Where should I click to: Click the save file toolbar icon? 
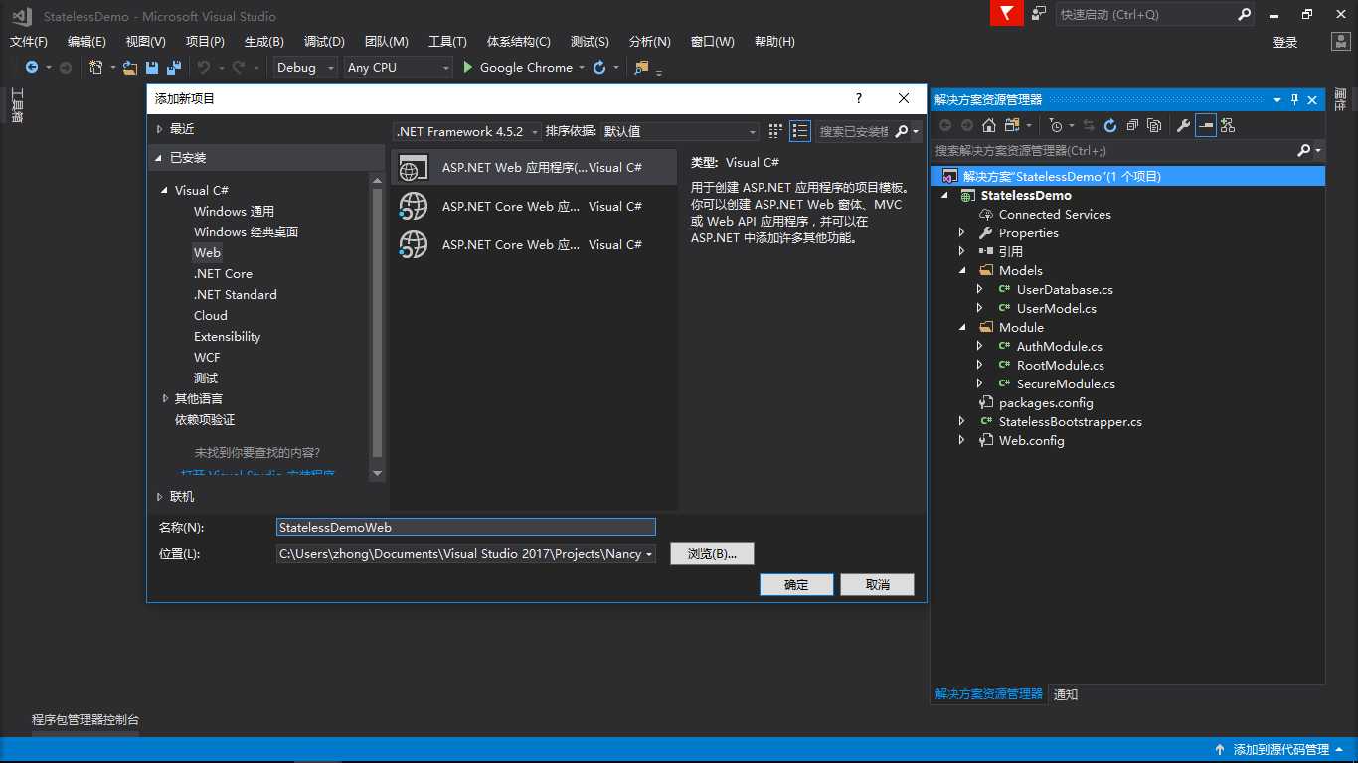pos(152,68)
